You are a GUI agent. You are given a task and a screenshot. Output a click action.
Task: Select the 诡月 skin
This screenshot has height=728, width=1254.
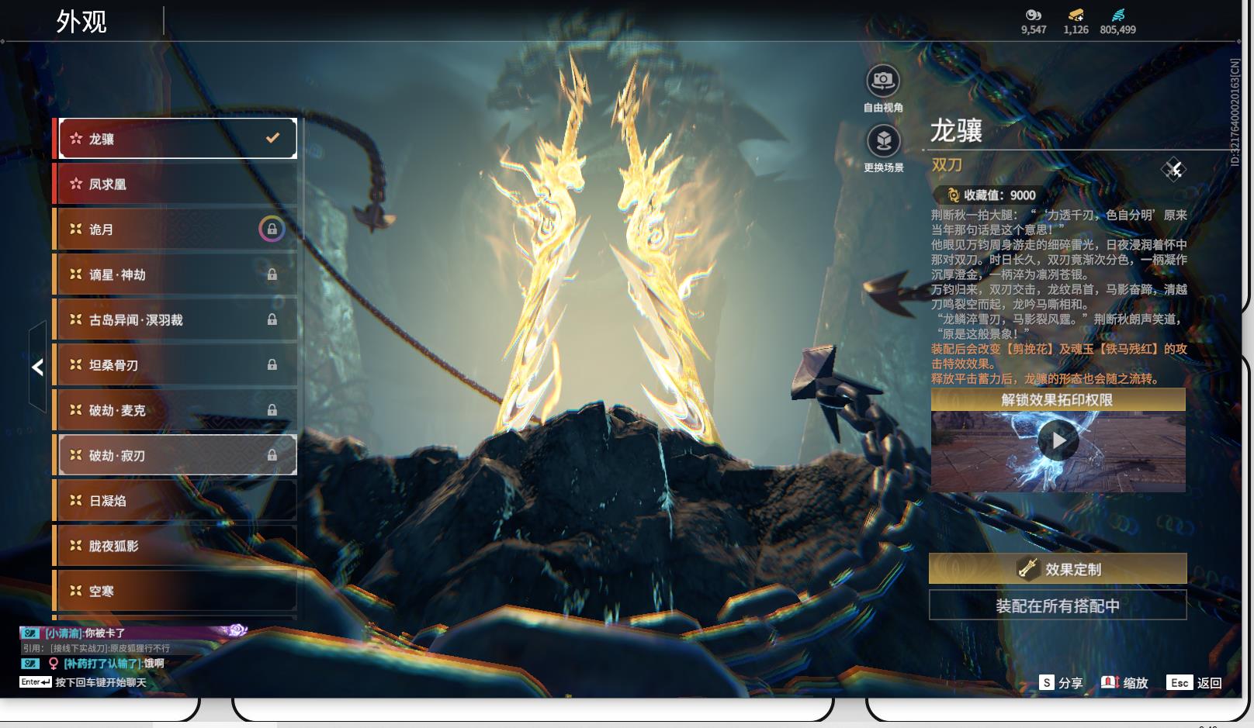pyautogui.click(x=178, y=229)
